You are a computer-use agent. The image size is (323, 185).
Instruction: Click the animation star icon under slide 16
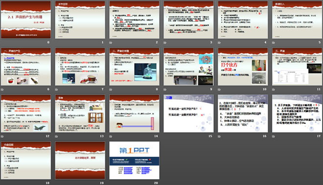point(219,137)
